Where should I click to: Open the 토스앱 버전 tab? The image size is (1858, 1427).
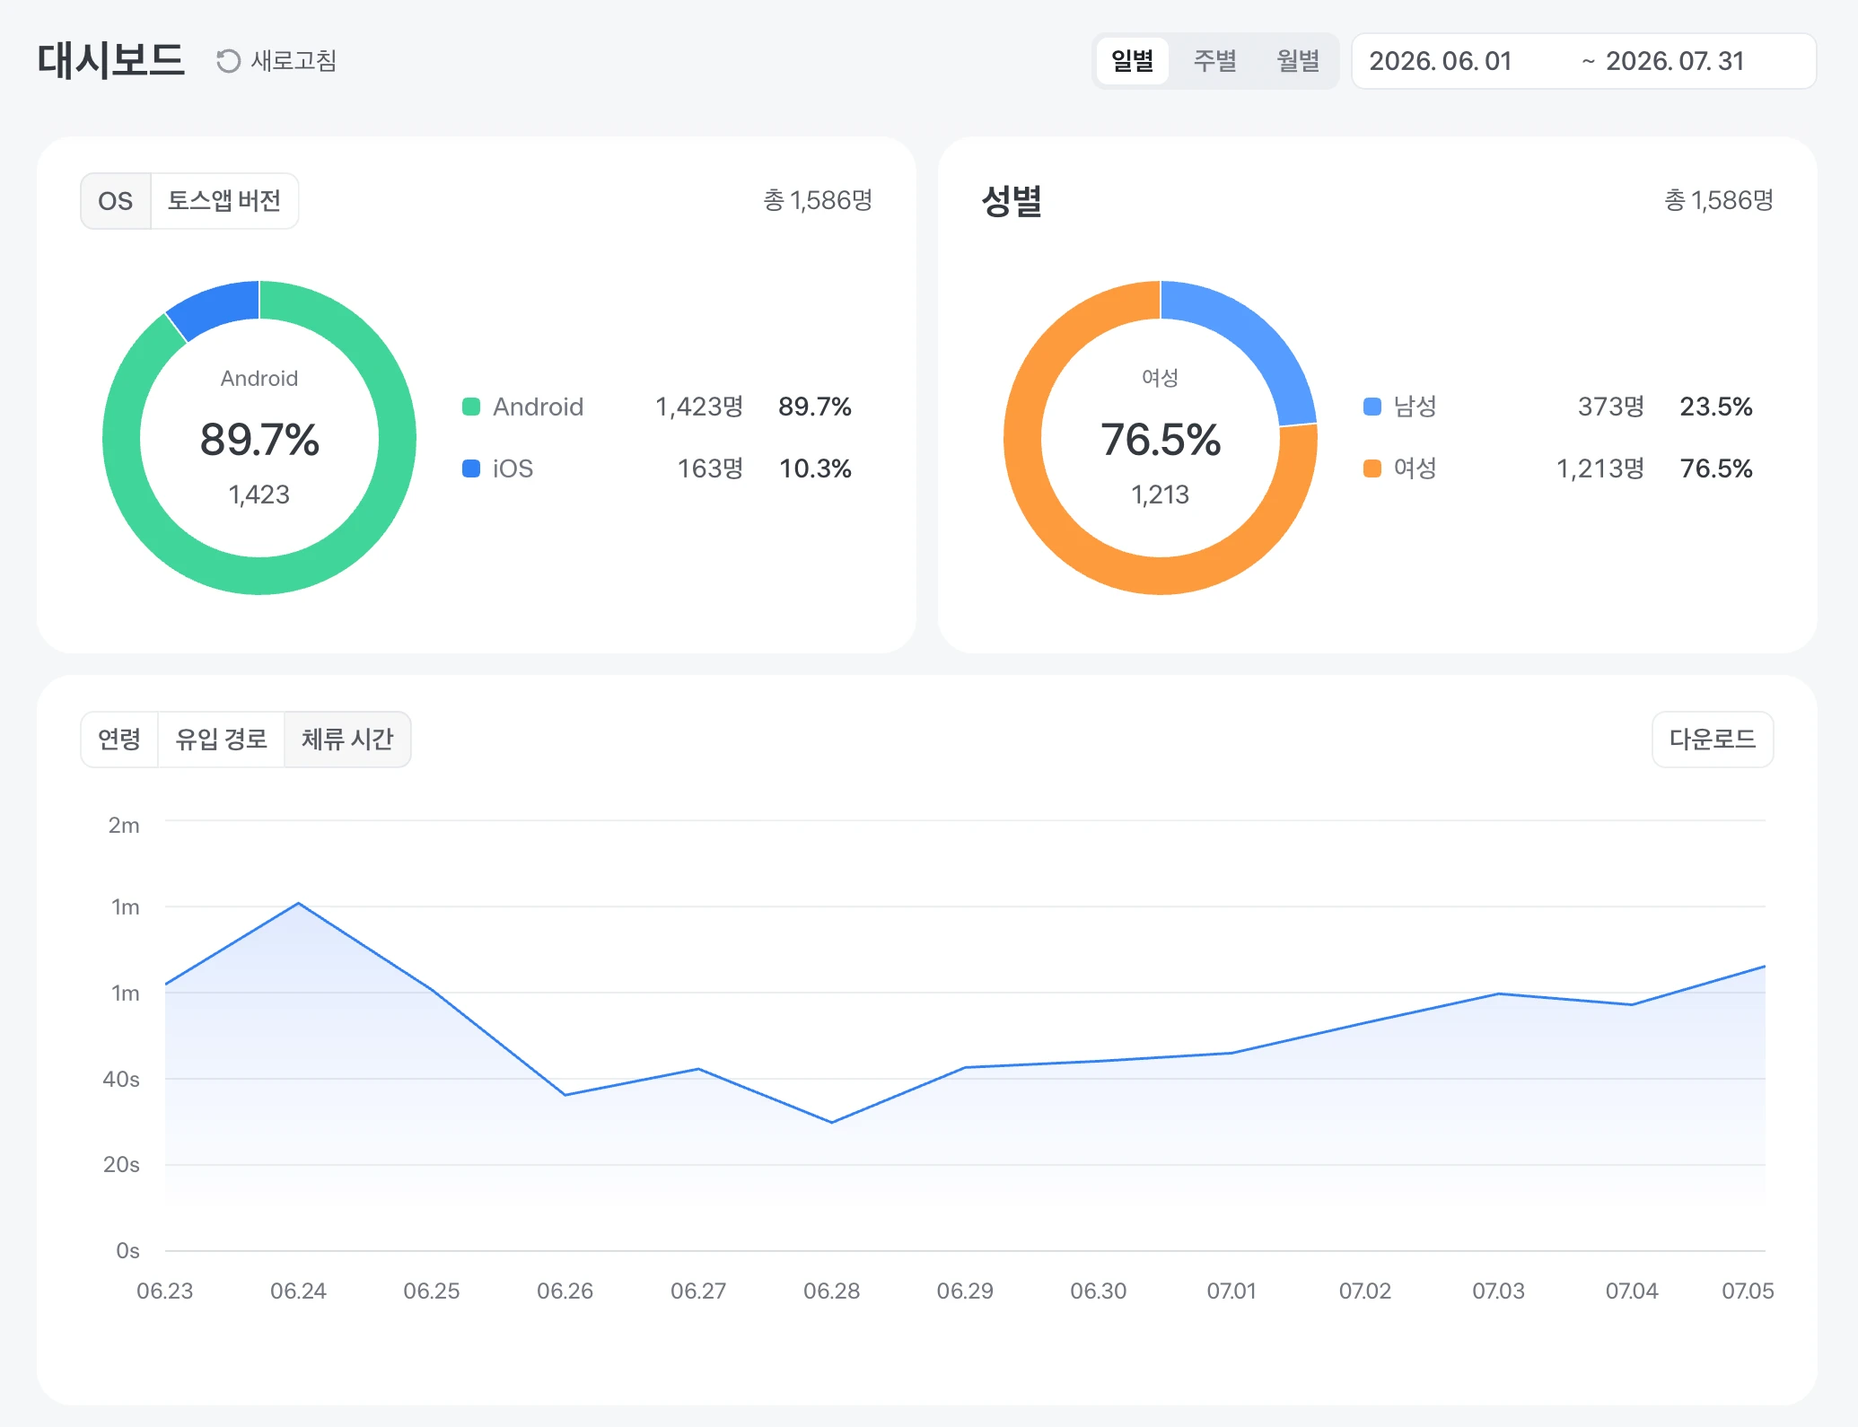pyautogui.click(x=224, y=201)
